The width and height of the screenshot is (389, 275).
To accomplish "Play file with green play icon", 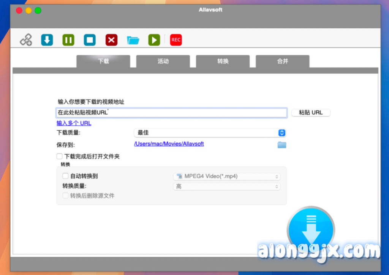I will [x=154, y=40].
